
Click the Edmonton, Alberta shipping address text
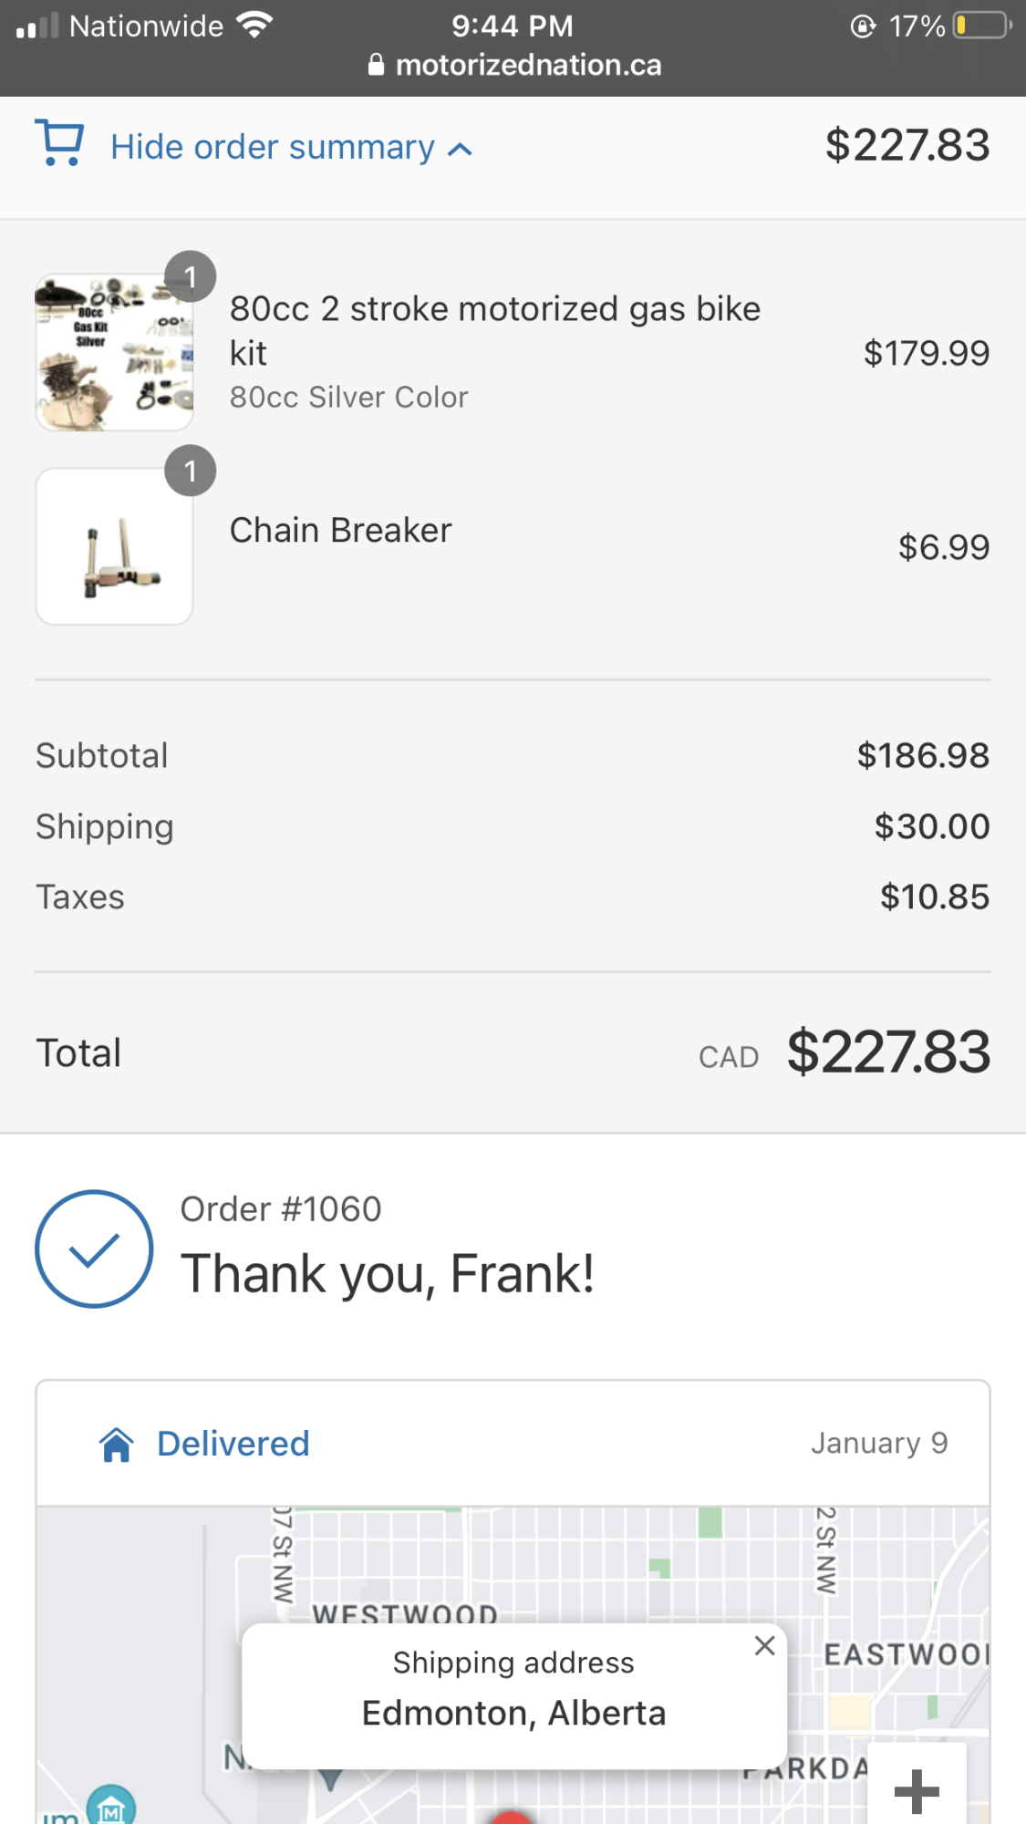click(x=513, y=1713)
